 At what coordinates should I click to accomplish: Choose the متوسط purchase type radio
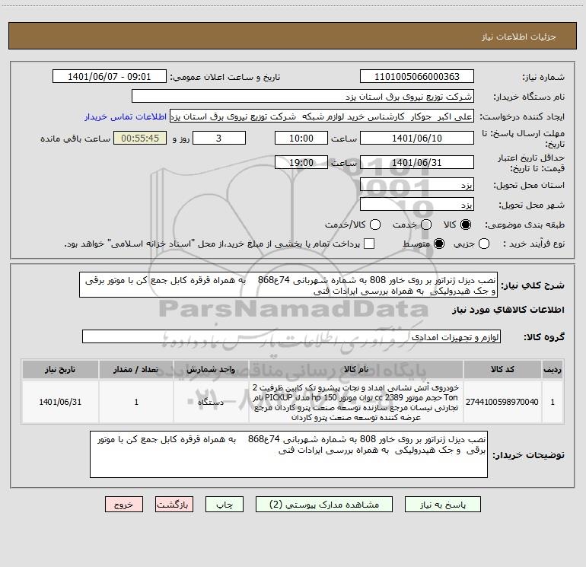(x=439, y=244)
